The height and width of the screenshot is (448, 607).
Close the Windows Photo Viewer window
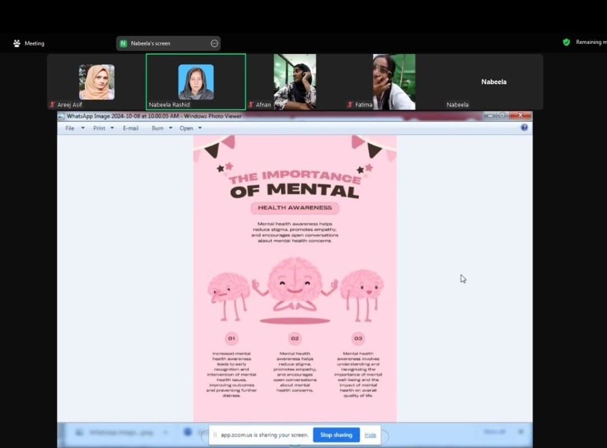point(520,115)
